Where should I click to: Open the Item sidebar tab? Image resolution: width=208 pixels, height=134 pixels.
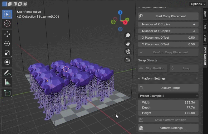point(205,14)
